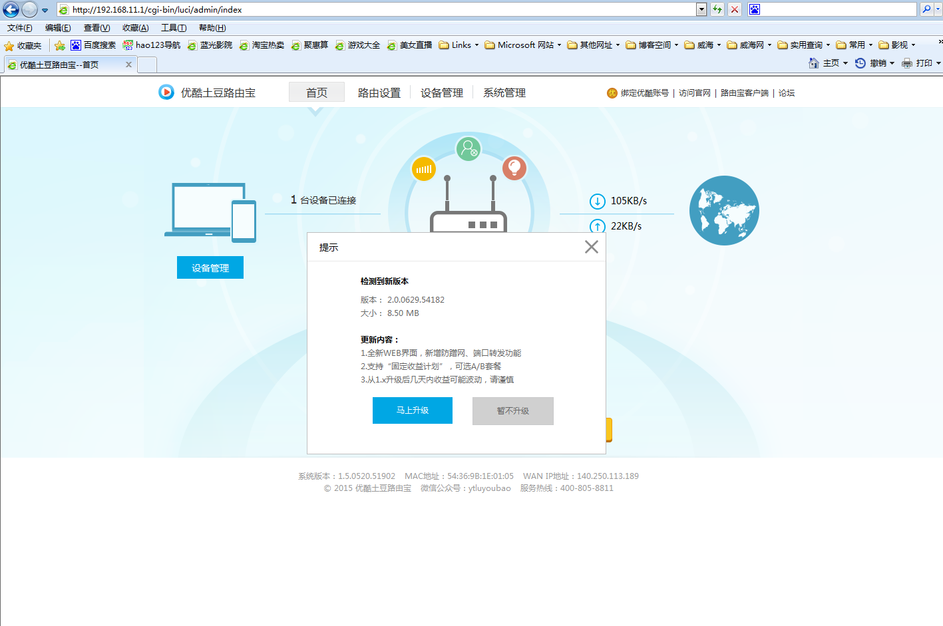Expand the Links favorites folder

pos(459,45)
